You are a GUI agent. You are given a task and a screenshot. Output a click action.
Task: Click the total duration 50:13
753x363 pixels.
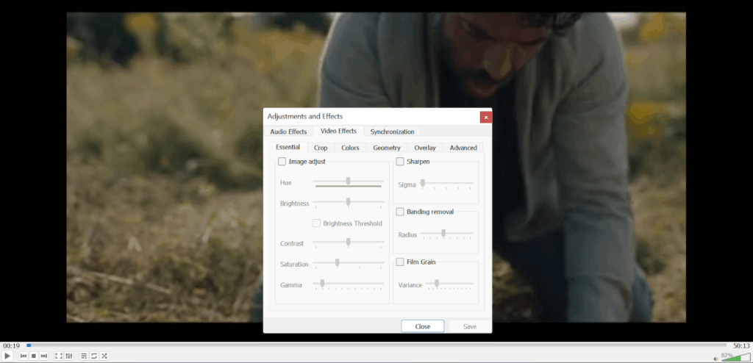coord(741,345)
